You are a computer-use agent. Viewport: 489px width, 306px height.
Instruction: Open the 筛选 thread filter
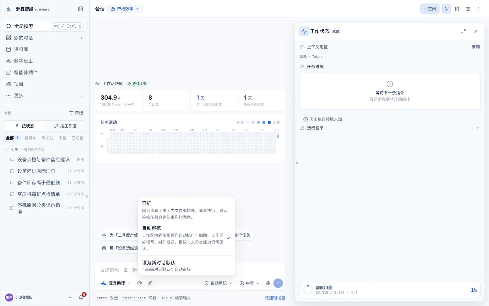pos(76,113)
